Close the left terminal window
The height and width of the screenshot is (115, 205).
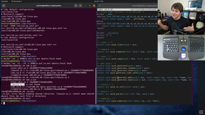tap(94, 6)
